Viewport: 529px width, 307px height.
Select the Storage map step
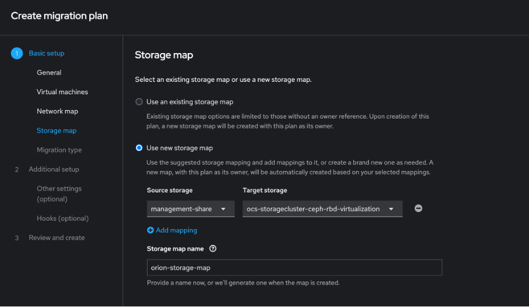coord(57,131)
